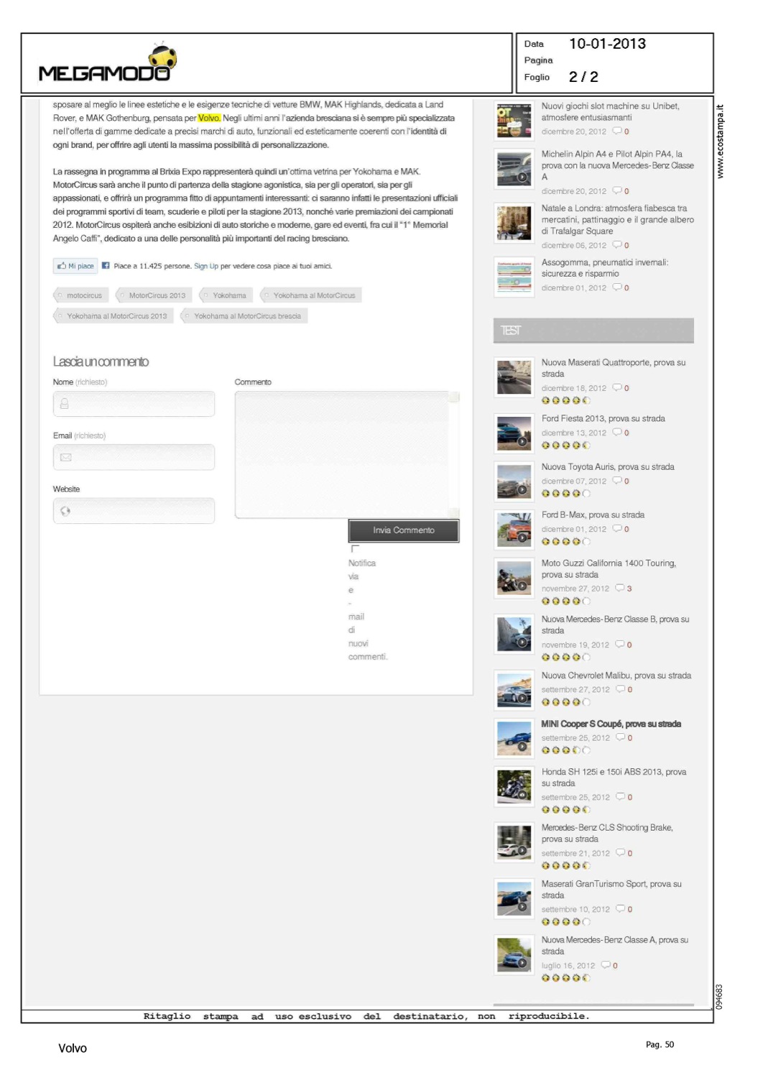Click comment bubble under Assogomma pneumatici invernali

point(616,287)
